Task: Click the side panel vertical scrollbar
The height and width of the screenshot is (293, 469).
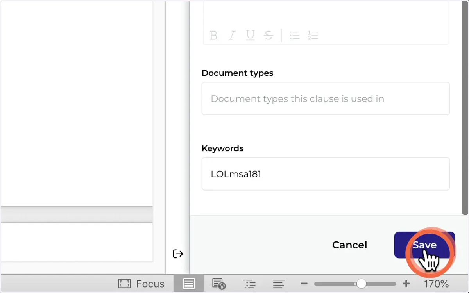Action: coord(465,107)
